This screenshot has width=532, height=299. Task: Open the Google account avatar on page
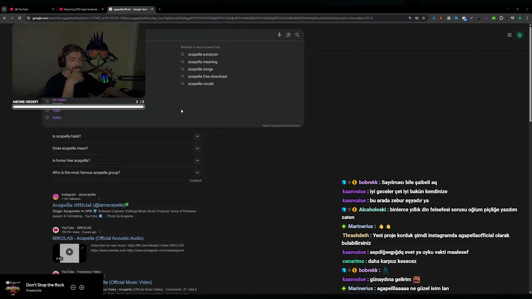pyautogui.click(x=520, y=35)
